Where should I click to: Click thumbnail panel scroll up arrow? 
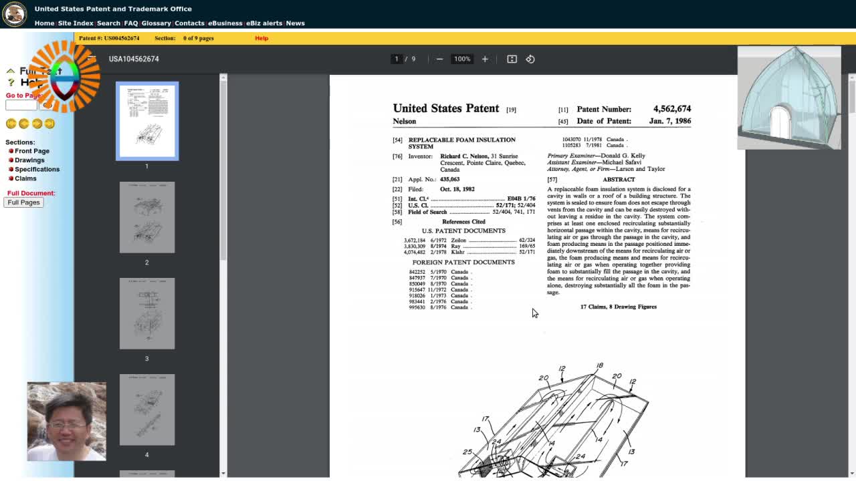(x=223, y=78)
